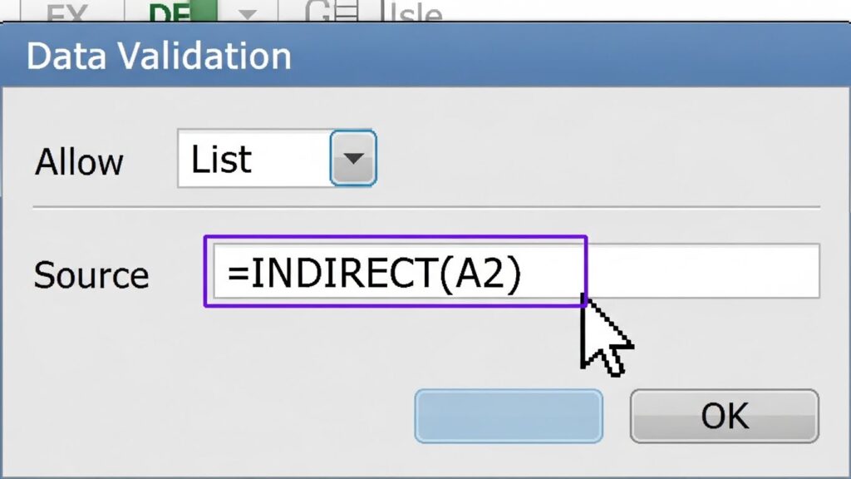The height and width of the screenshot is (479, 851).
Task: Click the Source label
Action: [x=91, y=275]
